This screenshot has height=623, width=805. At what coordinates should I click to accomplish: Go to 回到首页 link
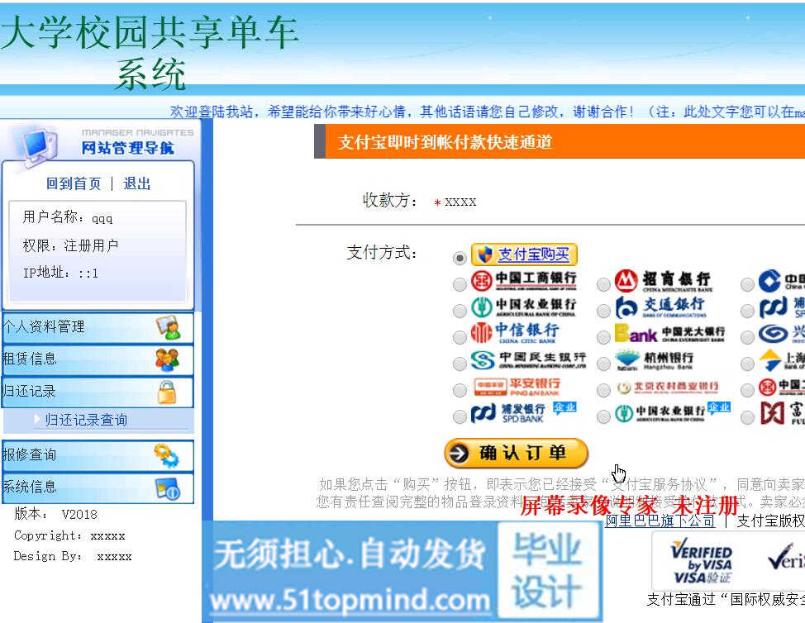coord(74,183)
